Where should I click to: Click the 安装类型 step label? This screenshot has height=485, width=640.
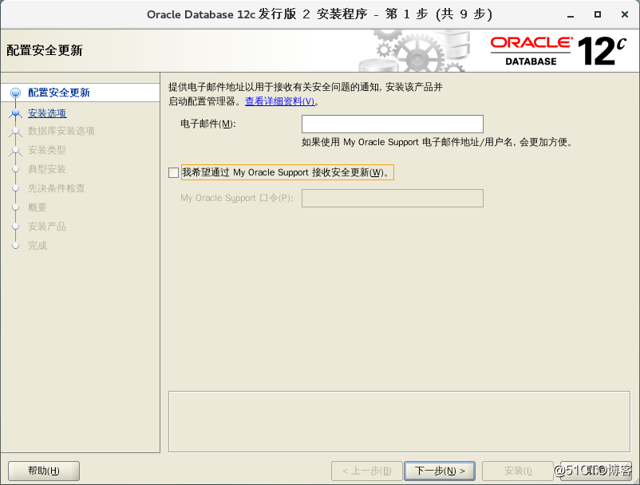[x=47, y=150]
